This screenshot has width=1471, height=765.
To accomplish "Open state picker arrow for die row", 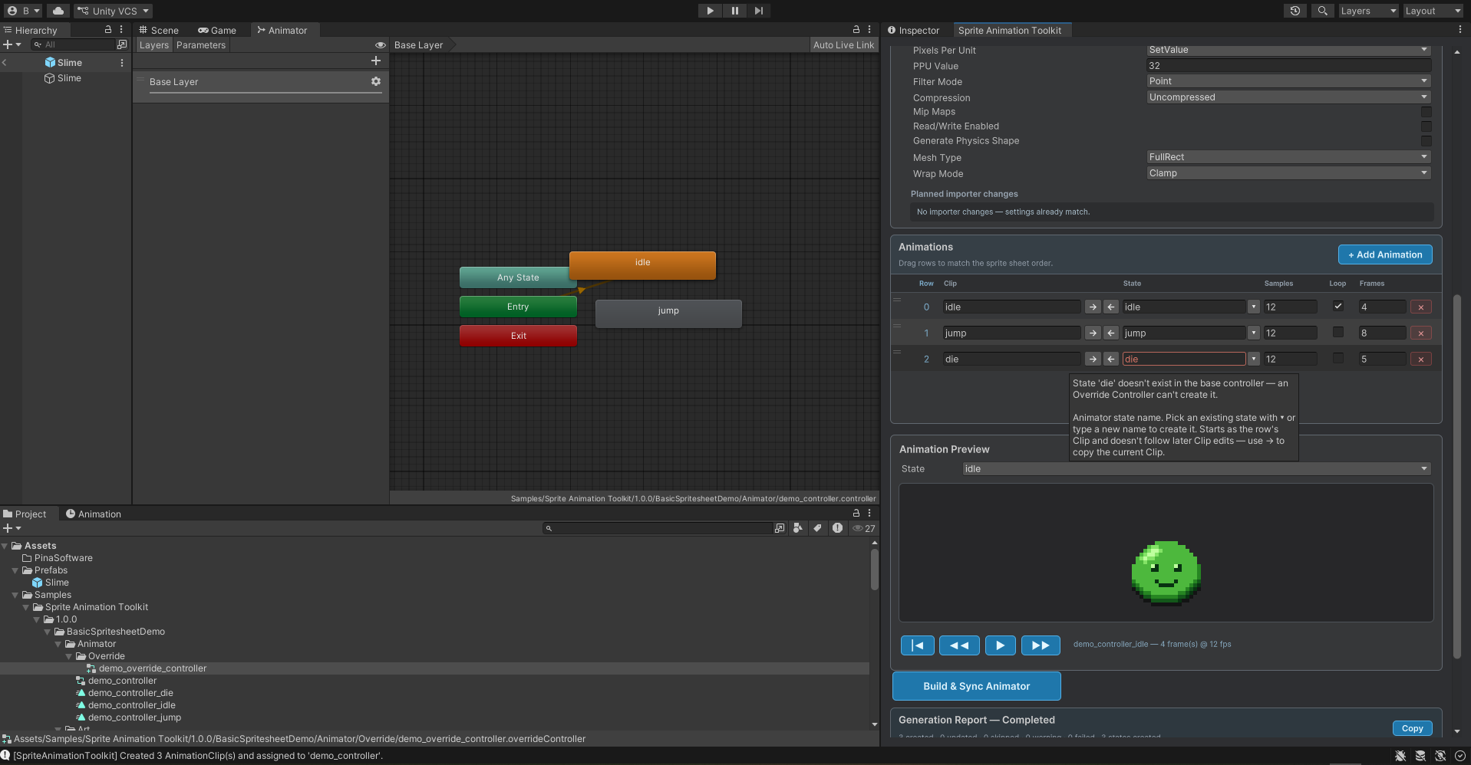I will pos(1254,359).
